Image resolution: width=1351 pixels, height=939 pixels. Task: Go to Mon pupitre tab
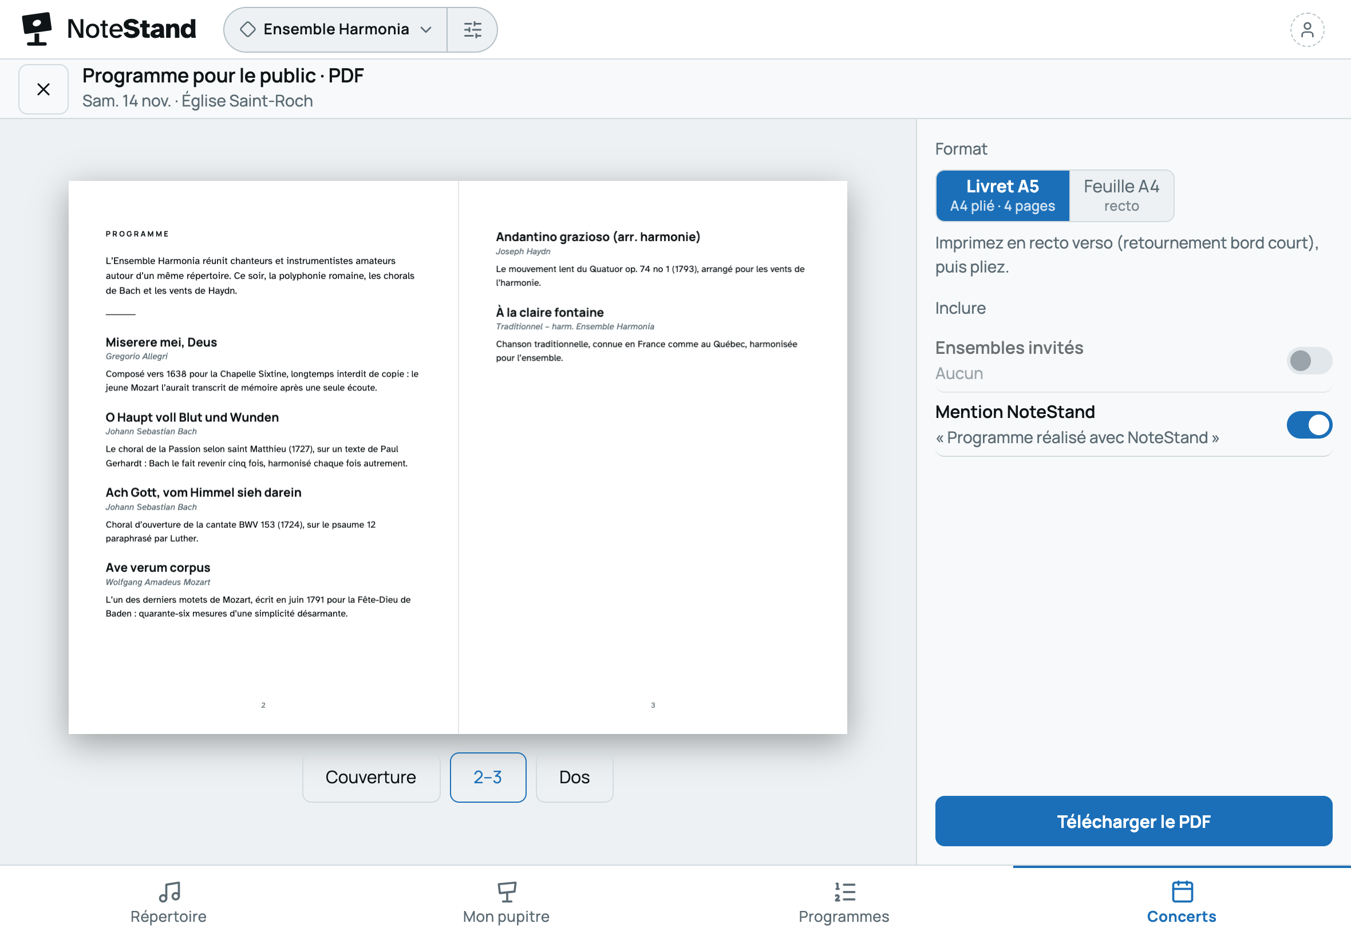[507, 902]
